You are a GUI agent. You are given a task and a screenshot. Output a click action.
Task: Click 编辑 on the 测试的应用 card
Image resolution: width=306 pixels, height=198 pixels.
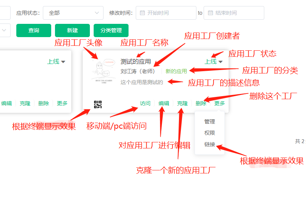pyautogui.click(x=164, y=103)
